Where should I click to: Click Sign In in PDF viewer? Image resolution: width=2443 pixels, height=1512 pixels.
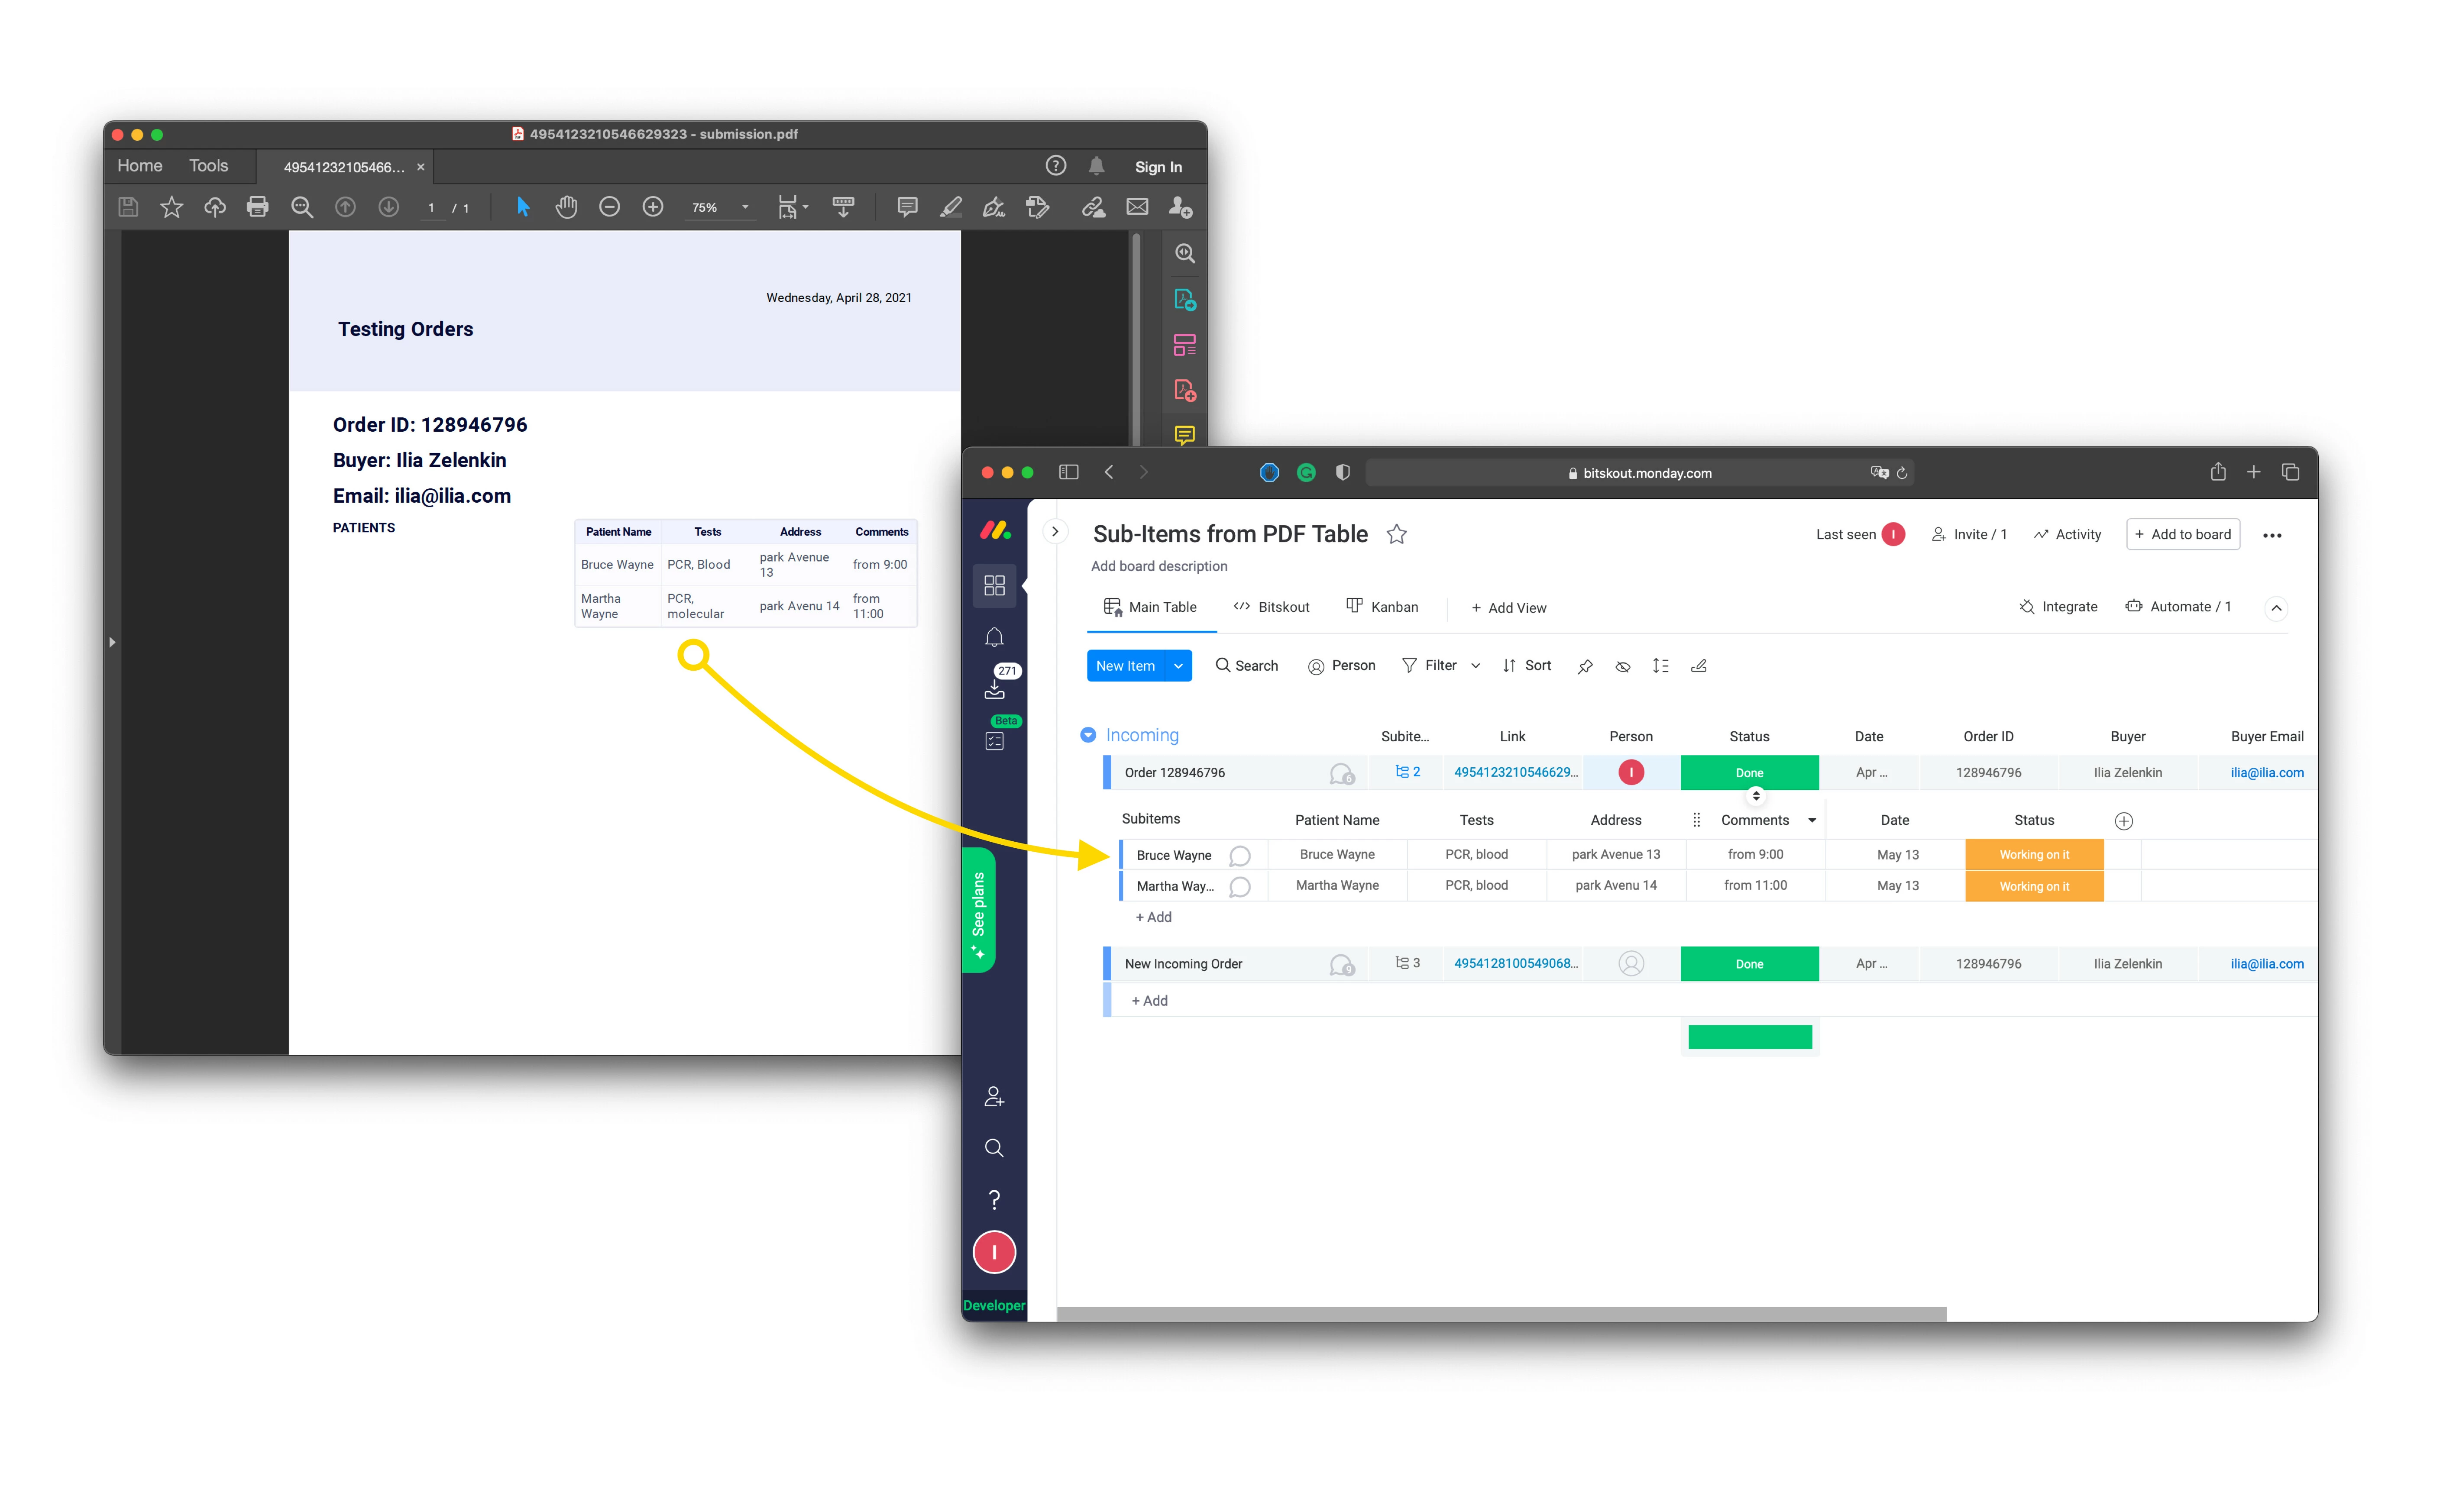1158,167
